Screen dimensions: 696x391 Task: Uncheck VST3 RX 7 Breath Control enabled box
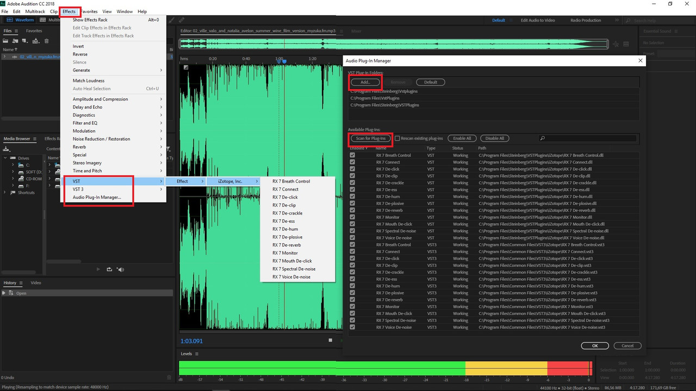tap(352, 245)
